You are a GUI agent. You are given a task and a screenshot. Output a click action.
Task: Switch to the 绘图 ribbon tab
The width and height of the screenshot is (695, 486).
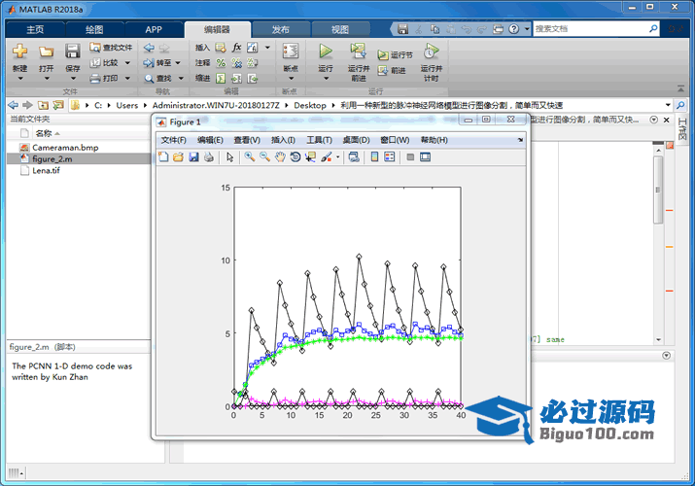tap(94, 29)
